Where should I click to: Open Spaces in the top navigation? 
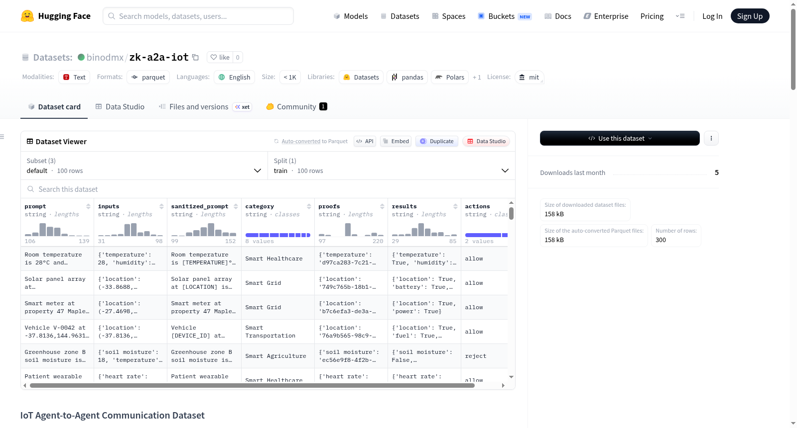tap(448, 16)
